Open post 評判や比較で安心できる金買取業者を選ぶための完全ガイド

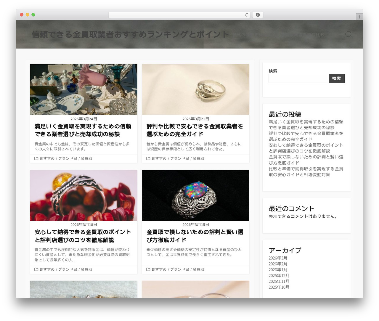click(x=195, y=130)
